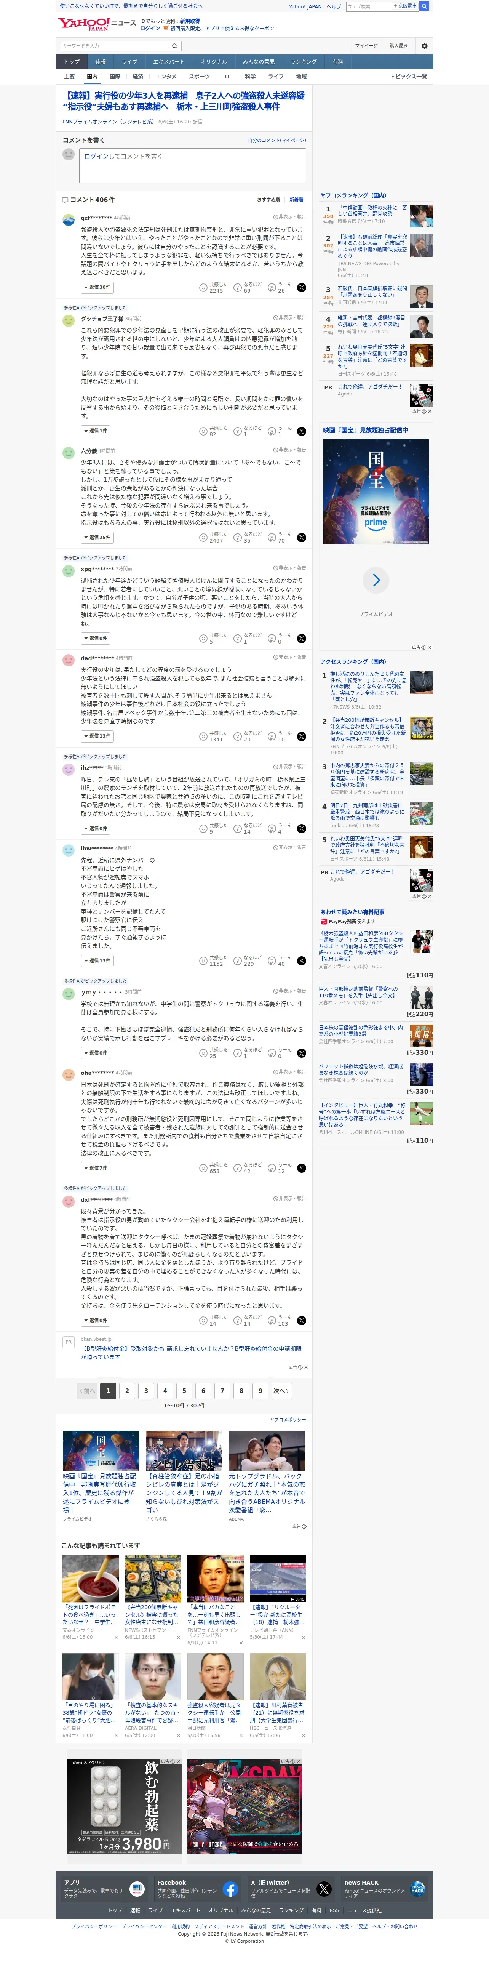Image resolution: width=489 pixels, height=1987 pixels.
Task: Click 共感した icon on xpg's comment
Action: pos(204,639)
